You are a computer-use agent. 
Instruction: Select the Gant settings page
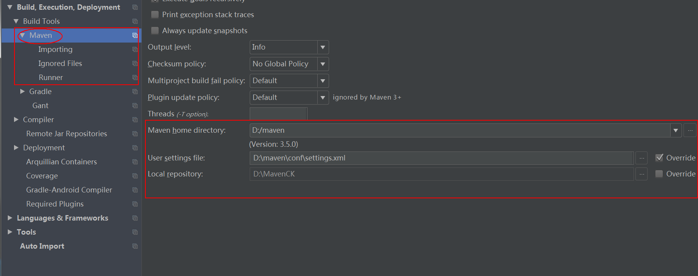click(x=40, y=106)
